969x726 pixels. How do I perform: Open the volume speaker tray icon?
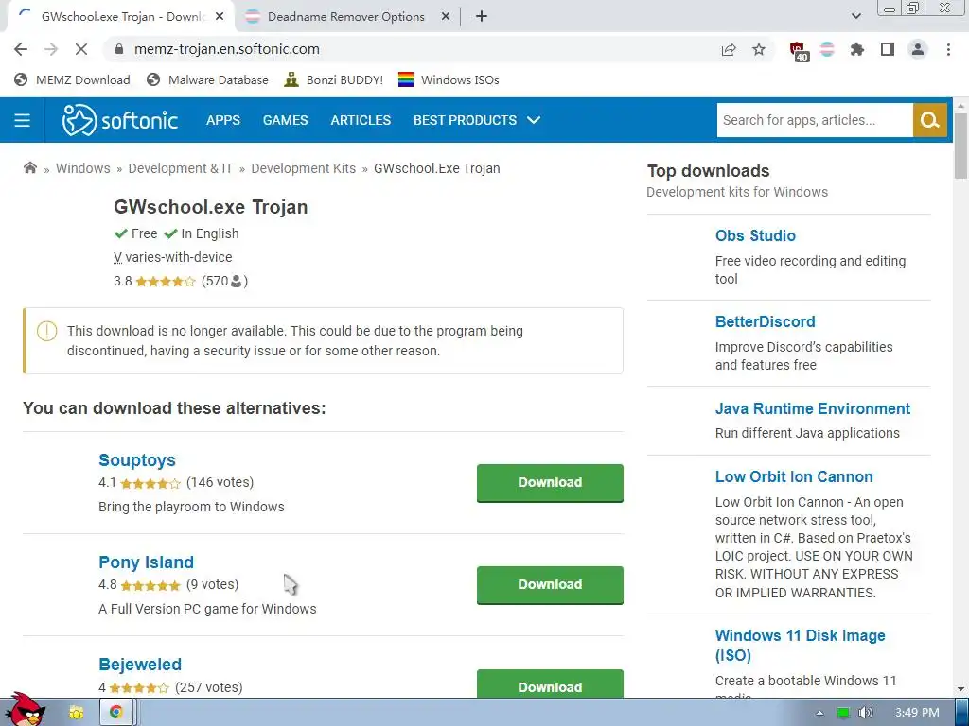click(x=866, y=713)
